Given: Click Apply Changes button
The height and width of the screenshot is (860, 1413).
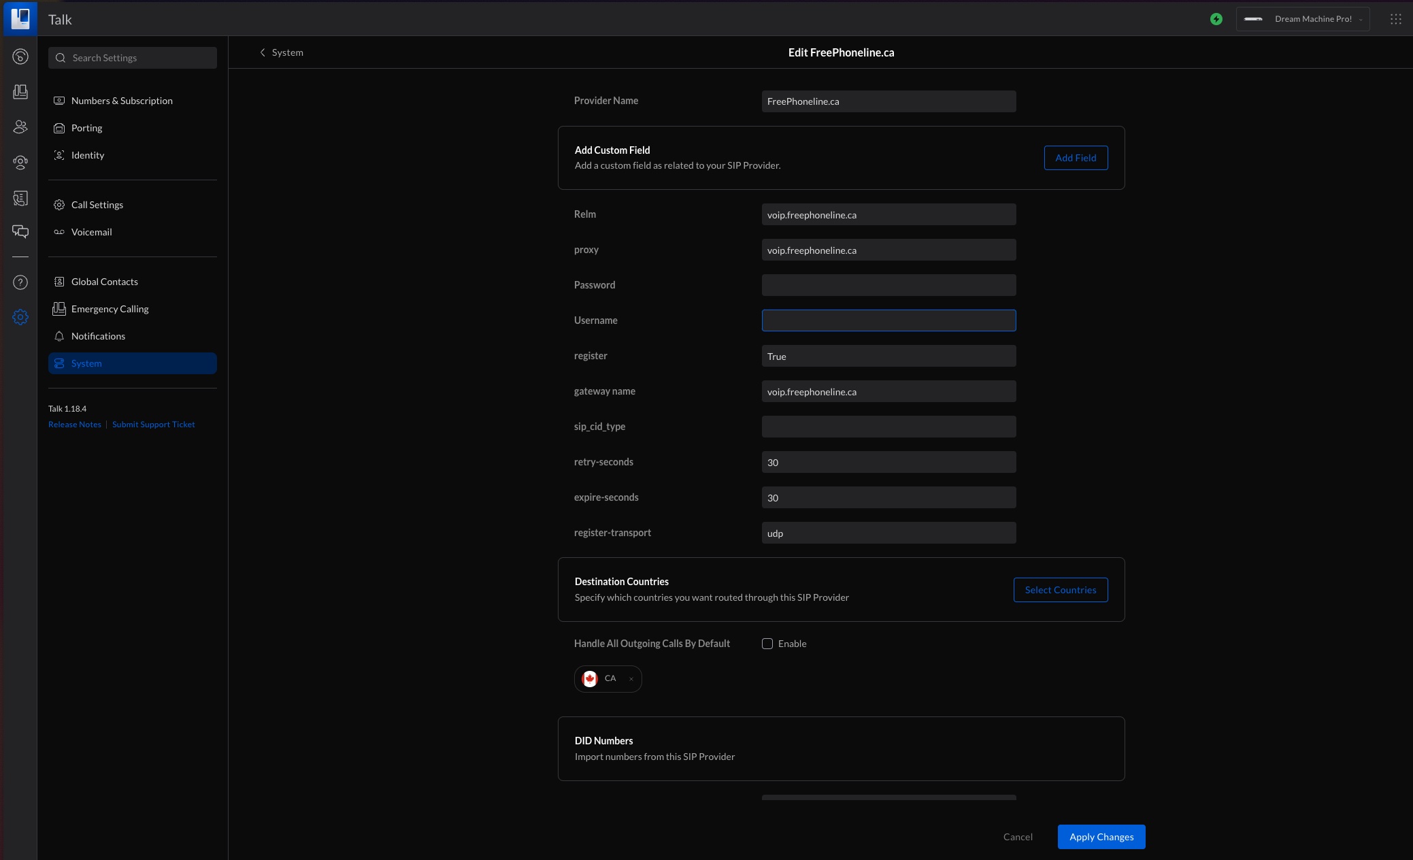Looking at the screenshot, I should pyautogui.click(x=1101, y=837).
